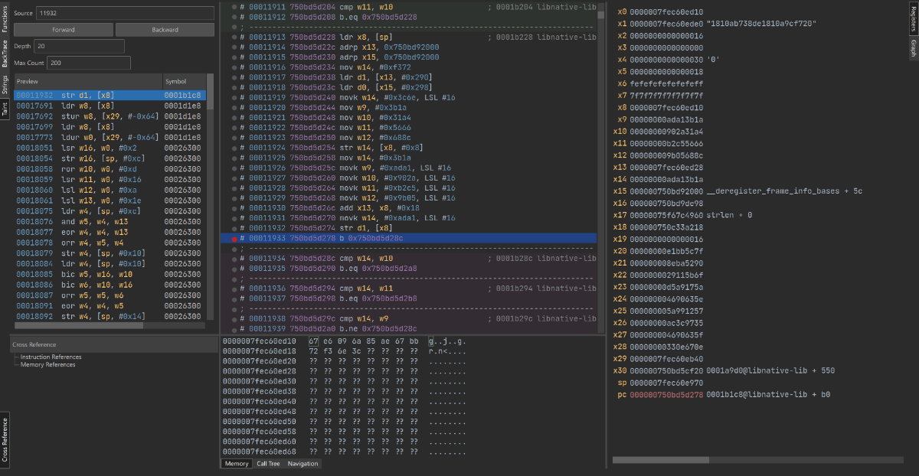Click the Forward taint button
The image size is (919, 476).
64,30
